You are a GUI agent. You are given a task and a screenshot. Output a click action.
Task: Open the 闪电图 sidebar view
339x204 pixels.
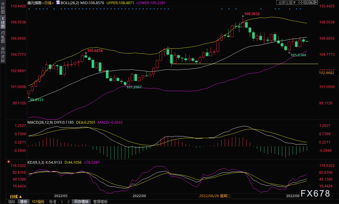3,37
